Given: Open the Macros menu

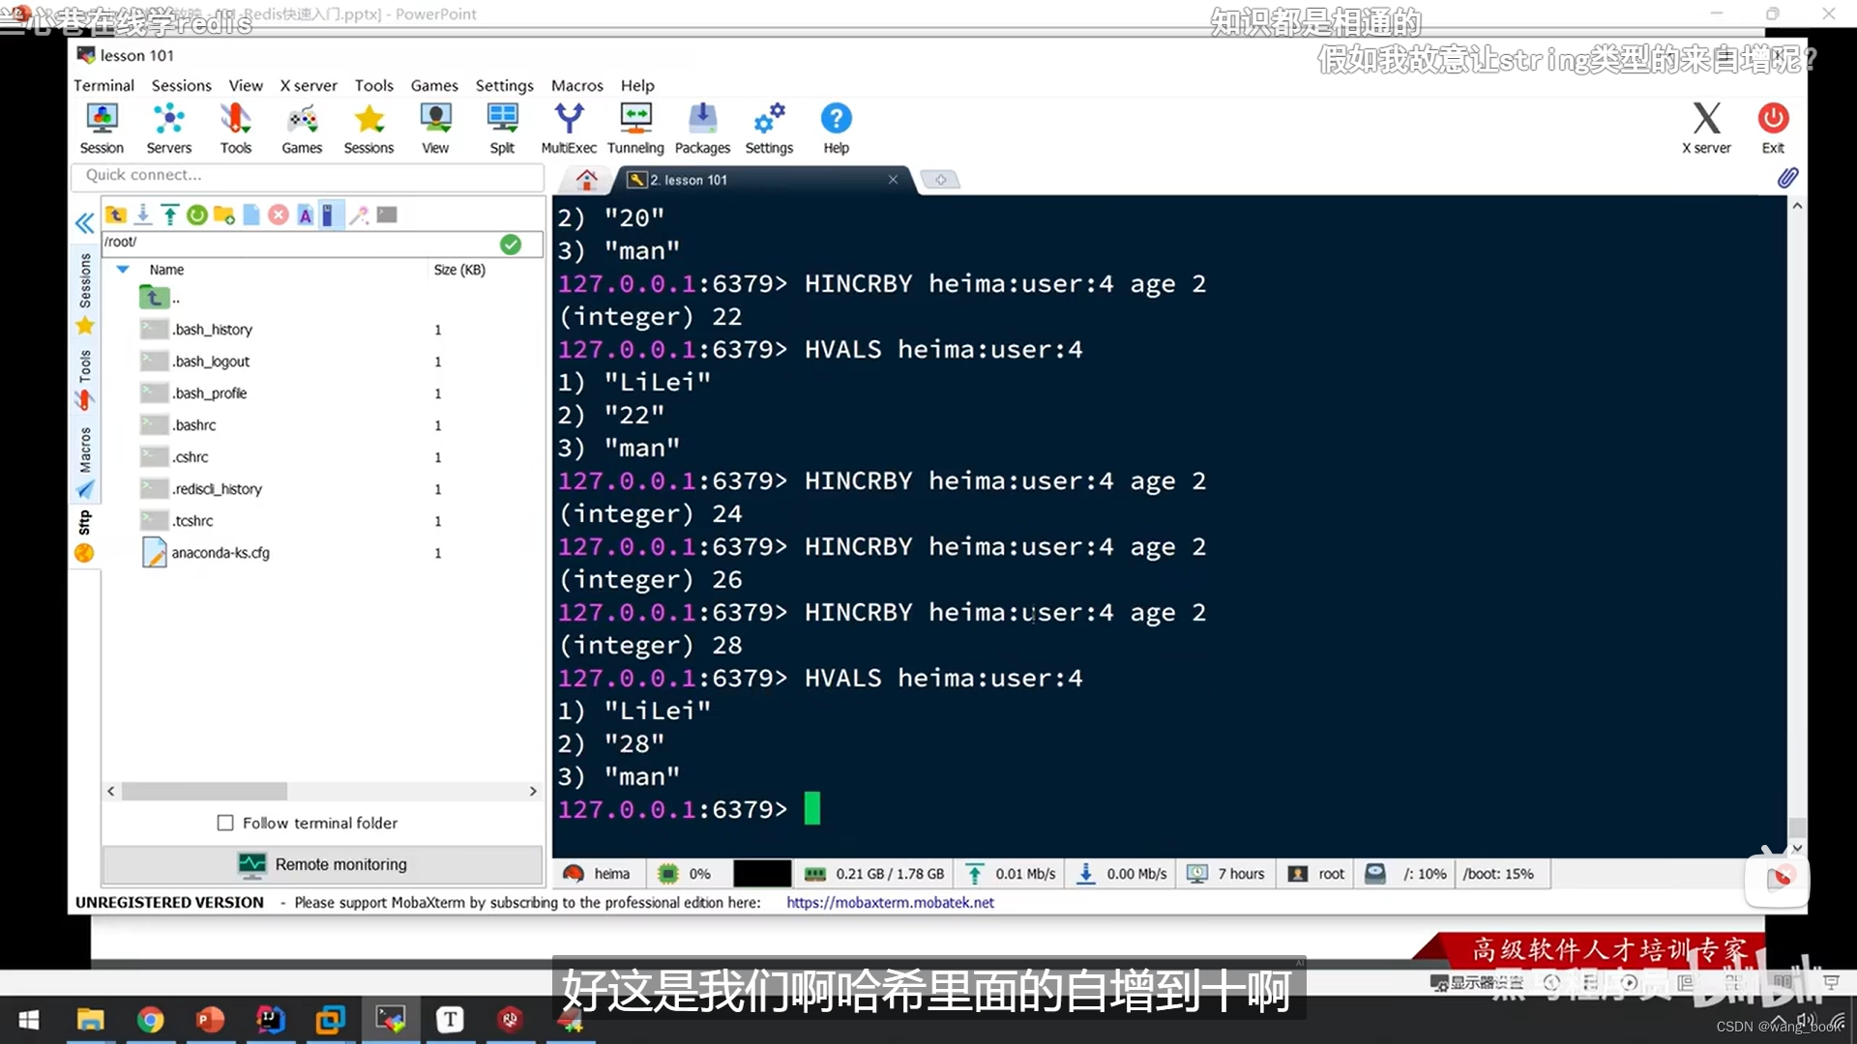Looking at the screenshot, I should 576,85.
